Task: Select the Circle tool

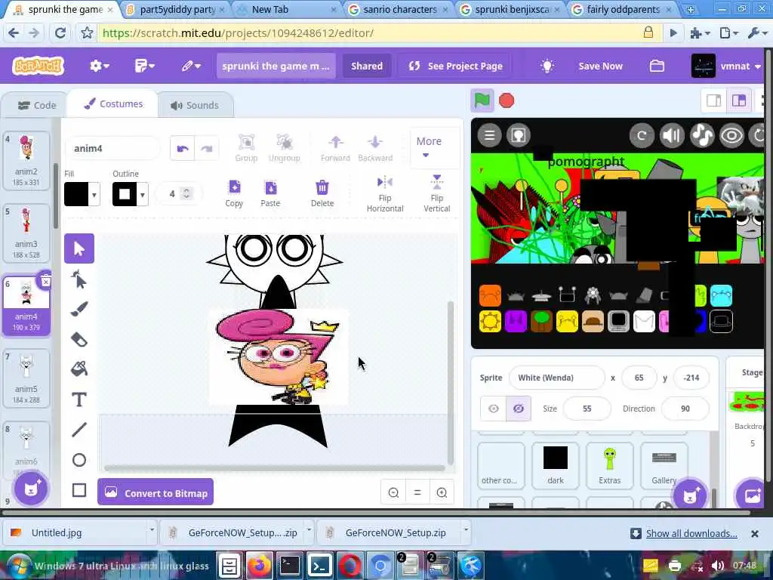Action: pyautogui.click(x=79, y=460)
